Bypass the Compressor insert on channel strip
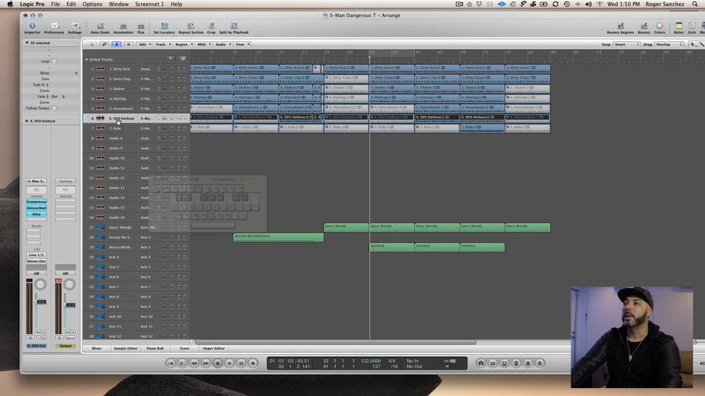This screenshot has height=396, width=705. (x=37, y=202)
